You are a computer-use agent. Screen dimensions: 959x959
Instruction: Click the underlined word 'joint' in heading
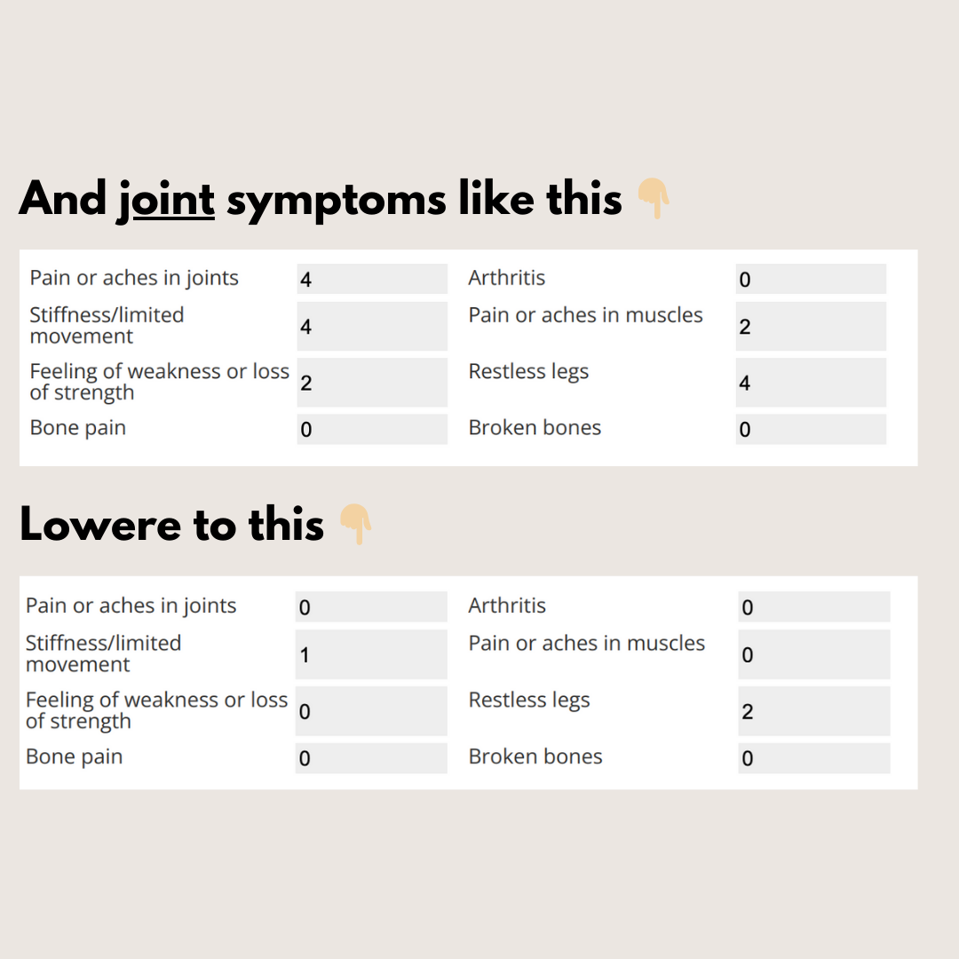point(166,200)
